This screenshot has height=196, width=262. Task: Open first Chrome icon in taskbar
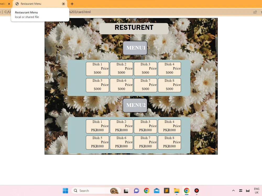146,191
